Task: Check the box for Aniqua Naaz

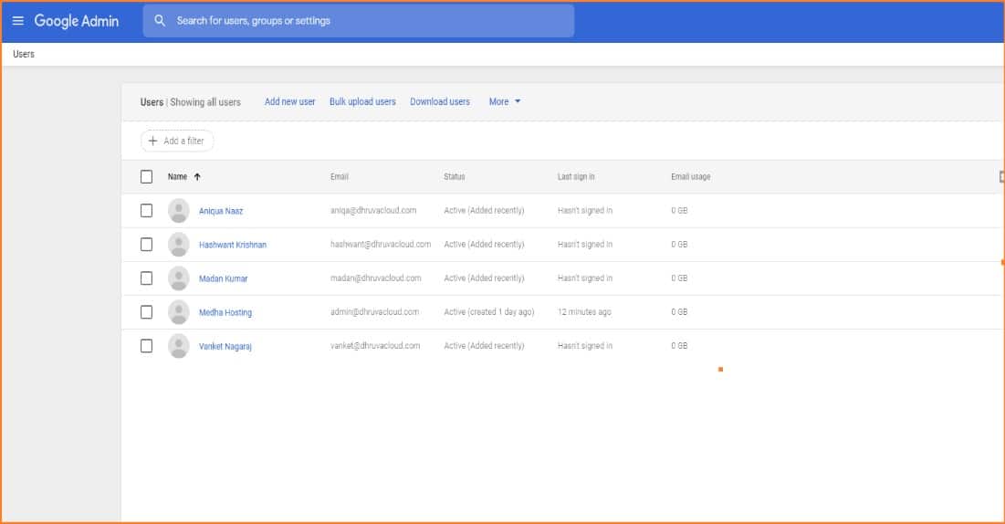Action: pyautogui.click(x=146, y=211)
